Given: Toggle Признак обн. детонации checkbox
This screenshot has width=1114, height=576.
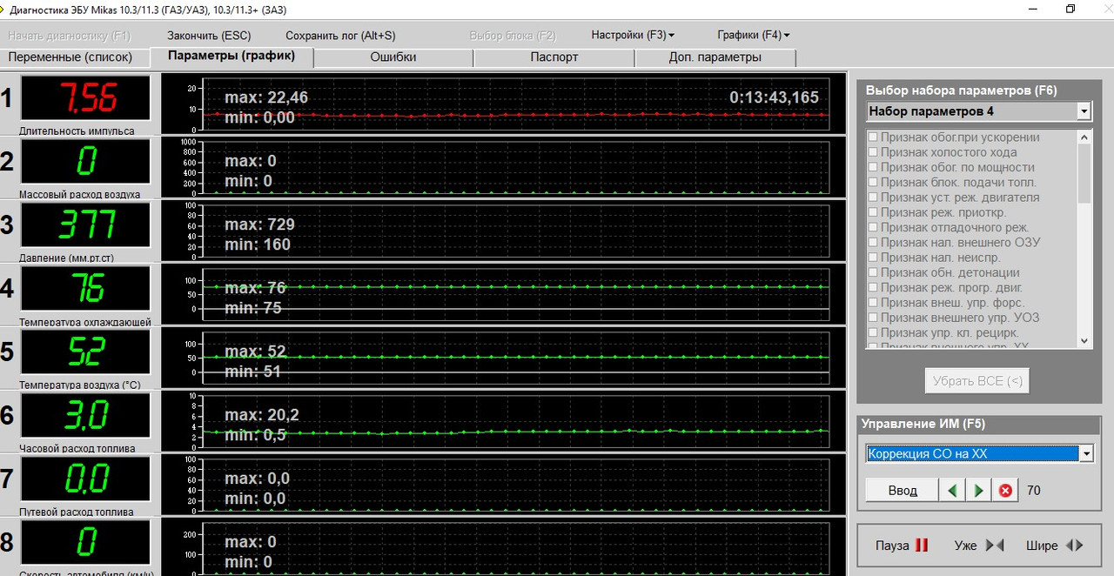Looking at the screenshot, I should tap(873, 272).
